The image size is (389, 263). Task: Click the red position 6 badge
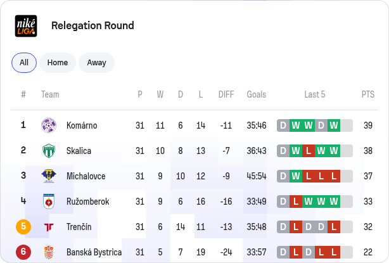pyautogui.click(x=23, y=252)
